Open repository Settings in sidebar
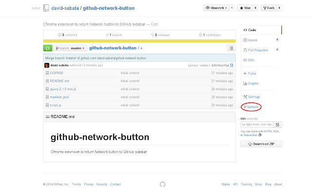The width and height of the screenshot is (312, 195). tap(253, 97)
